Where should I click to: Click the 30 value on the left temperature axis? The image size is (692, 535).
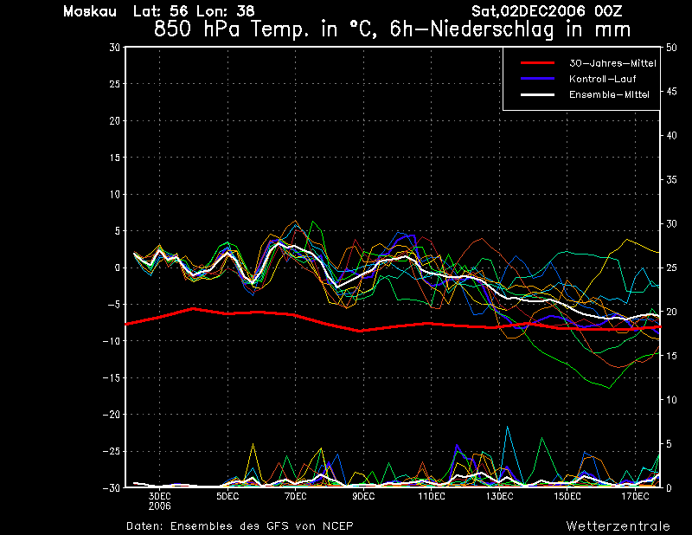pyautogui.click(x=113, y=48)
